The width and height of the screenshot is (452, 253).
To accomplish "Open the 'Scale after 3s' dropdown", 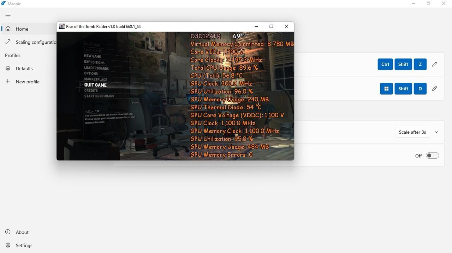I will [x=412, y=132].
